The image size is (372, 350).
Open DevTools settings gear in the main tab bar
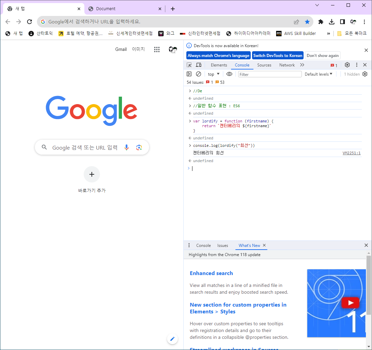[347, 65]
